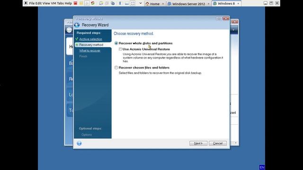Enter full screen mode icon

(133, 3)
